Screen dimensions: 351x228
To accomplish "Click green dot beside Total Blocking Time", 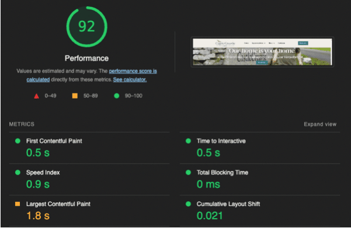I will tap(188, 173).
